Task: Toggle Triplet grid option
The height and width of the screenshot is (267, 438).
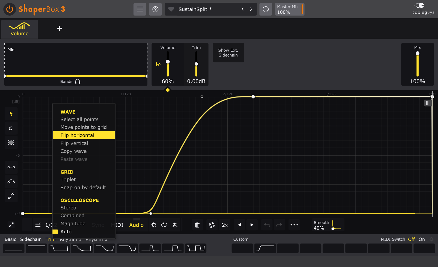Action: pos(84,180)
